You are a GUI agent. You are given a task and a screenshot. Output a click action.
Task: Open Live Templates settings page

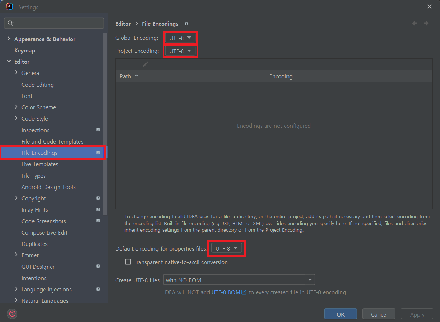[x=40, y=164]
